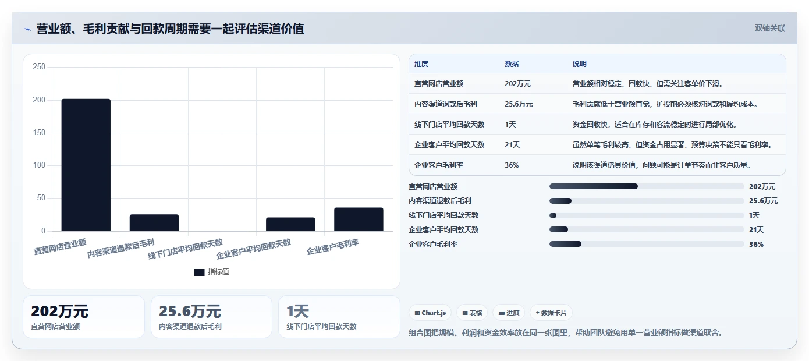Open the 202万元 直营网店营业额 data card
This screenshot has height=361, width=809.
point(84,317)
